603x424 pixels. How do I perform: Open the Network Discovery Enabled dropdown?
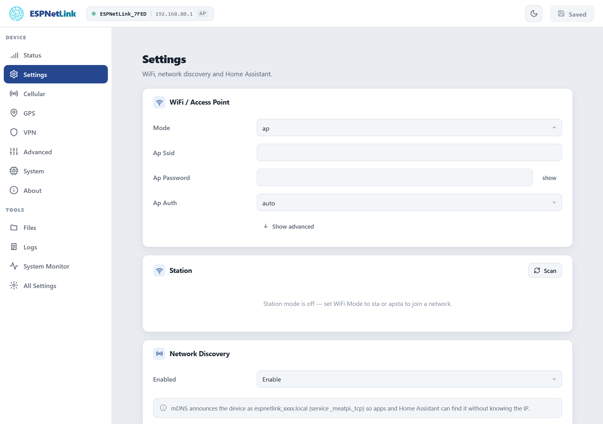409,379
